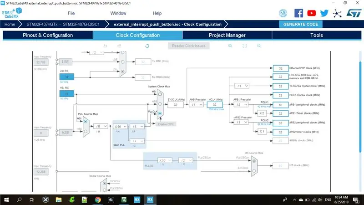The width and height of the screenshot is (364, 205).
Task: Click the undo arrow in the clock toolbar
Action: pyautogui.click(x=105, y=46)
